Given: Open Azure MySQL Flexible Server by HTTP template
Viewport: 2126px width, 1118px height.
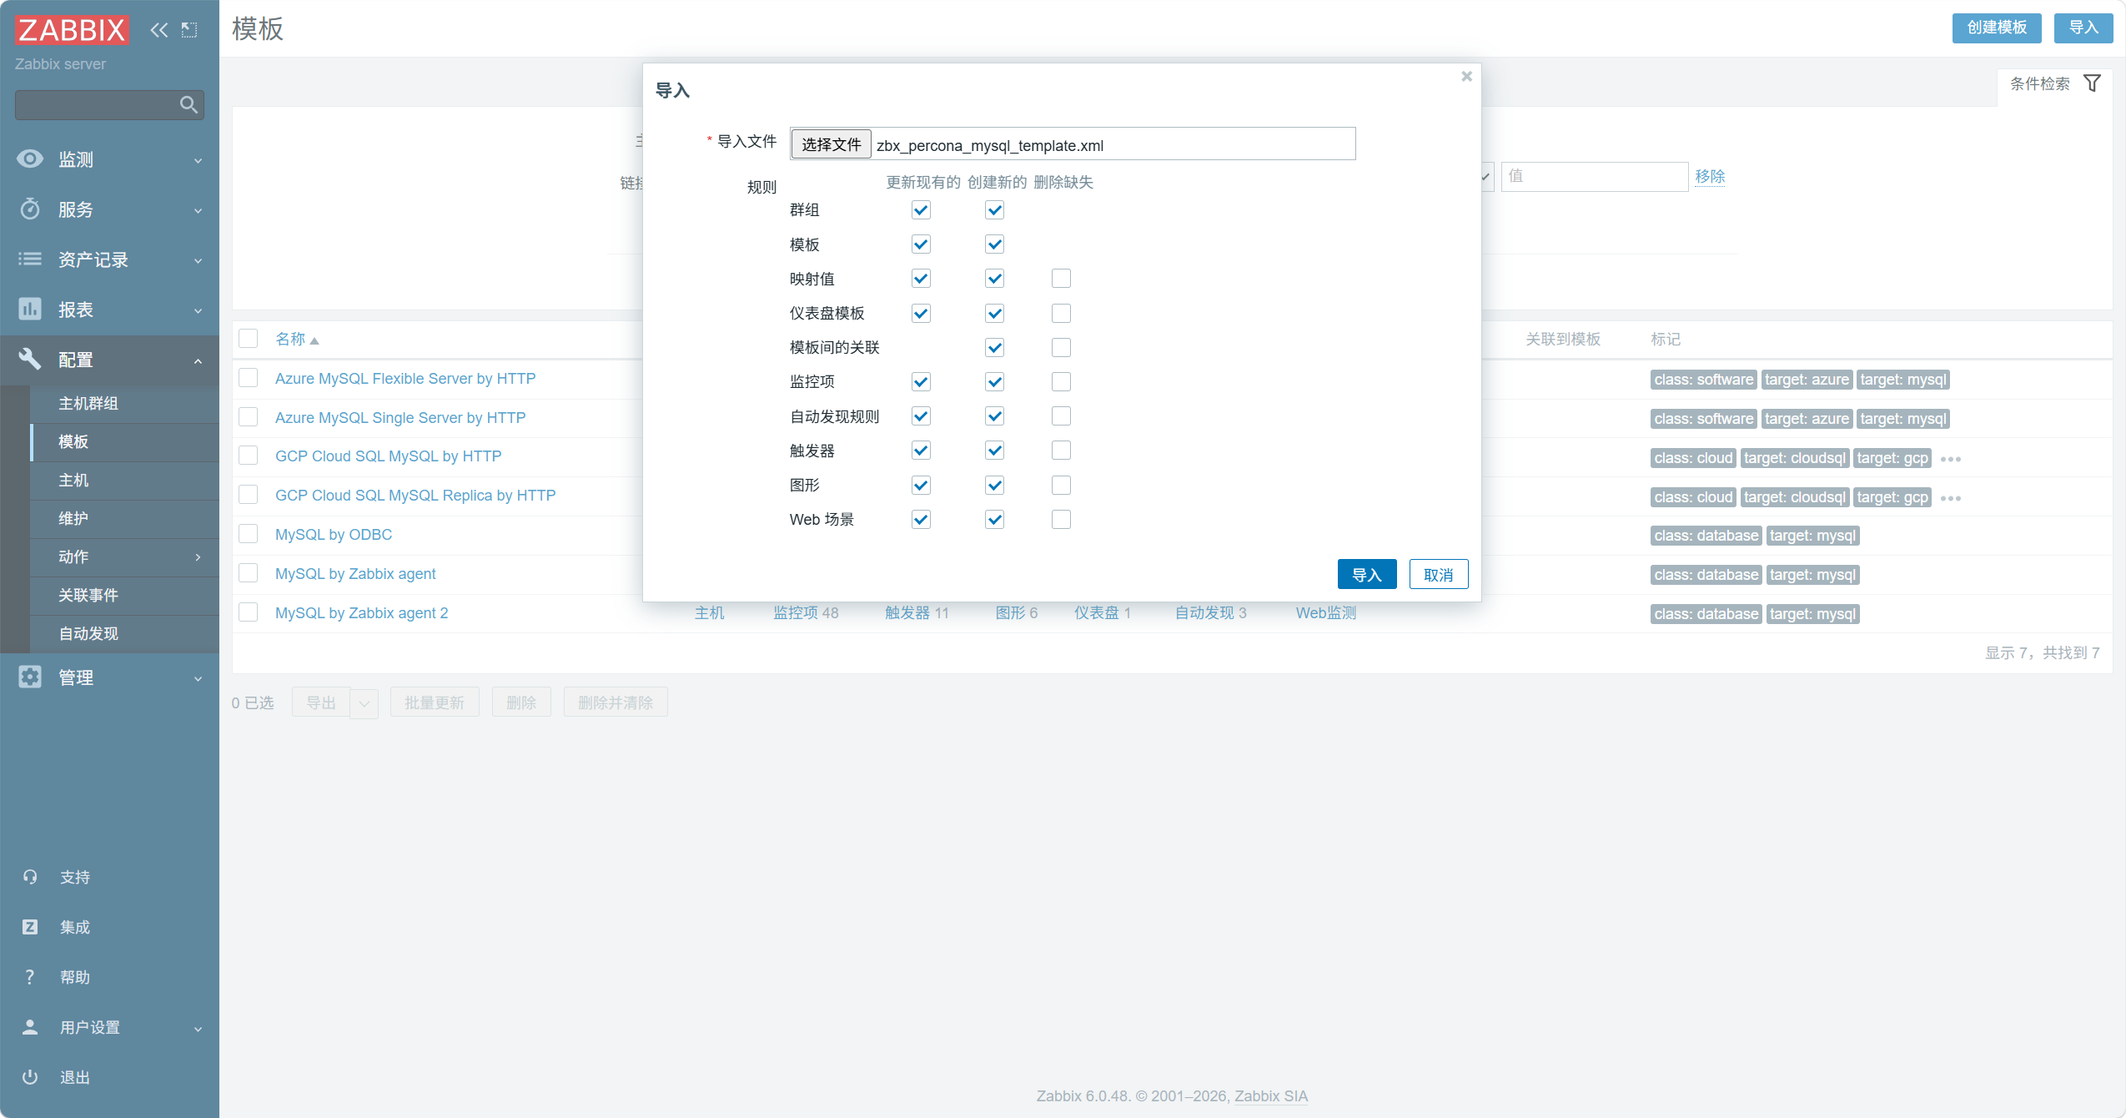Looking at the screenshot, I should point(405,379).
